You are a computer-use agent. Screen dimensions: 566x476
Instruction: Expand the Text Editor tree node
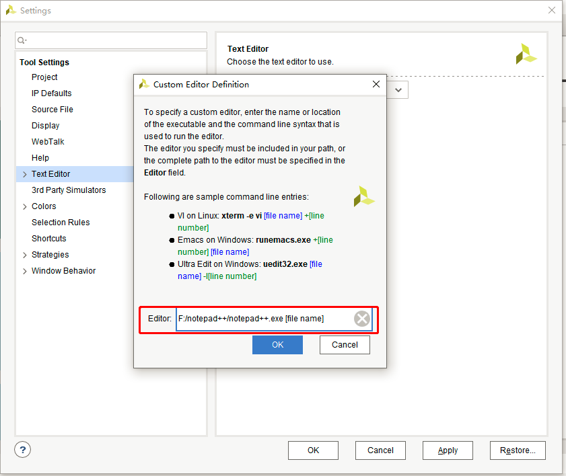[24, 174]
